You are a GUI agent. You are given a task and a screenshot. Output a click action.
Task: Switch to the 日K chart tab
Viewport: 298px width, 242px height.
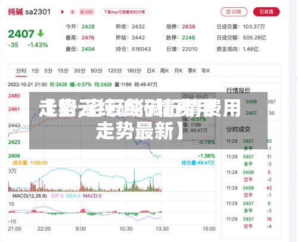point(151,71)
